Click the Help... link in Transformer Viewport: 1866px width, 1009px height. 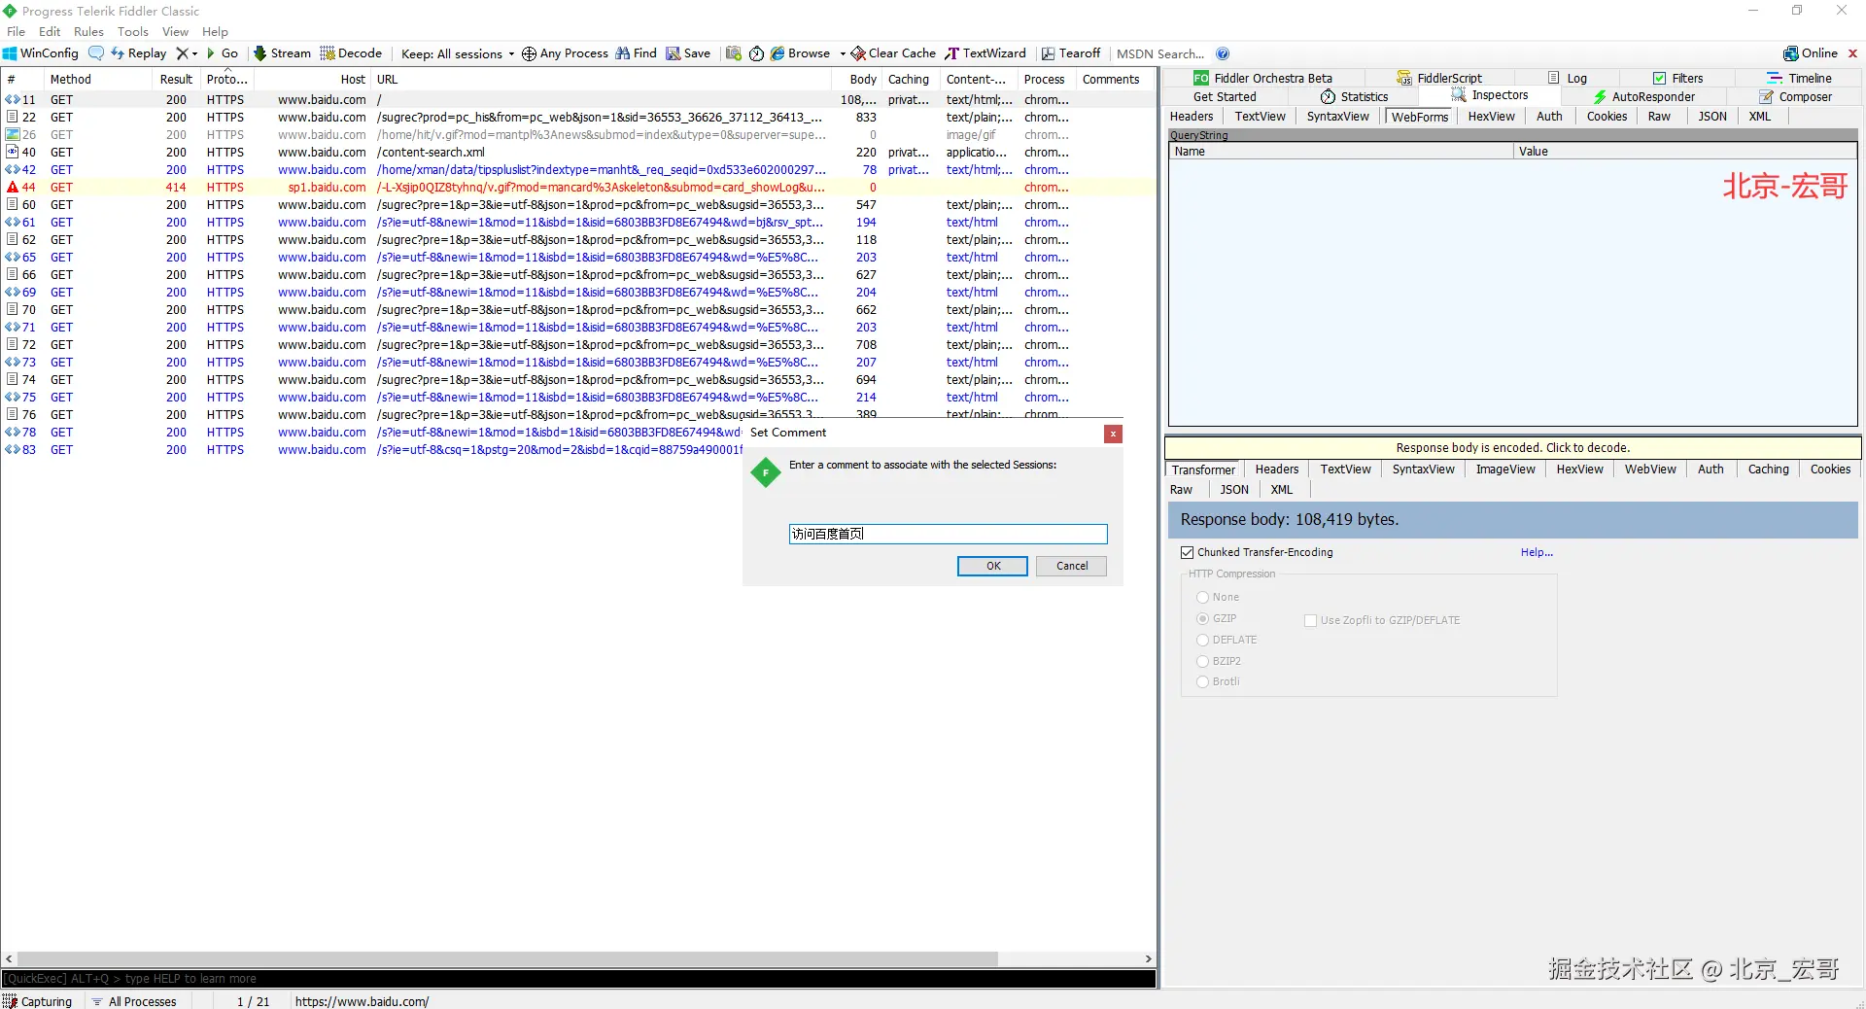pyautogui.click(x=1537, y=552)
